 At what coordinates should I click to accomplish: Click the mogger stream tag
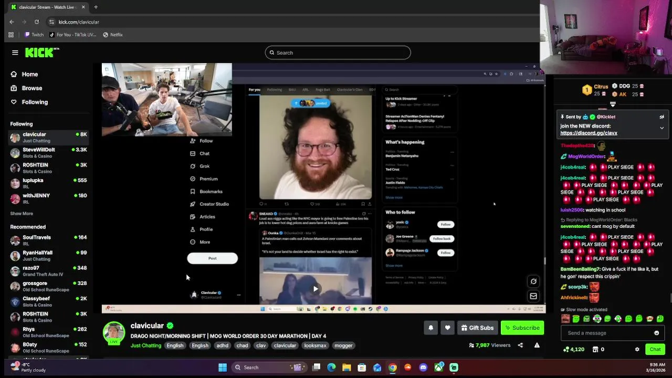(x=344, y=345)
